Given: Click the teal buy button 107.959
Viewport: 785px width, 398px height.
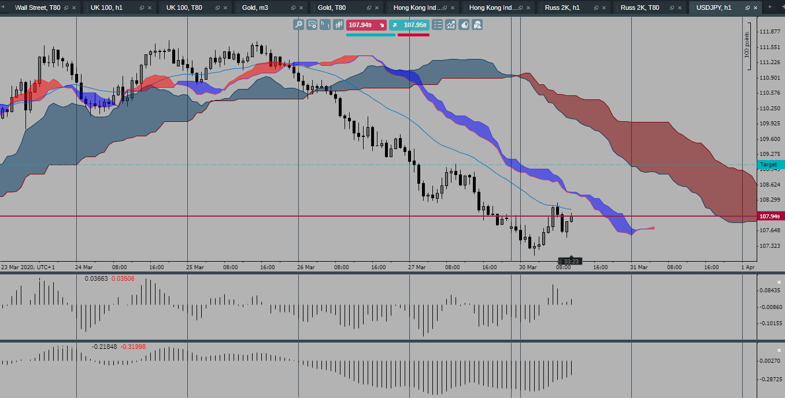Looking at the screenshot, I should click(409, 25).
